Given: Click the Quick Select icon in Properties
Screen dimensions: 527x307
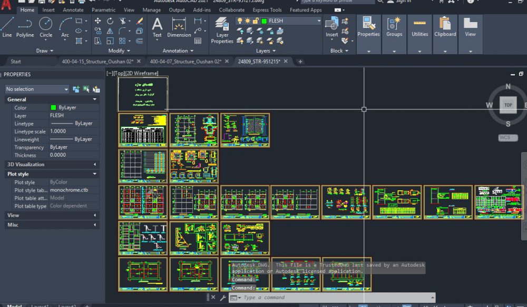Looking at the screenshot, I should click(96, 89).
